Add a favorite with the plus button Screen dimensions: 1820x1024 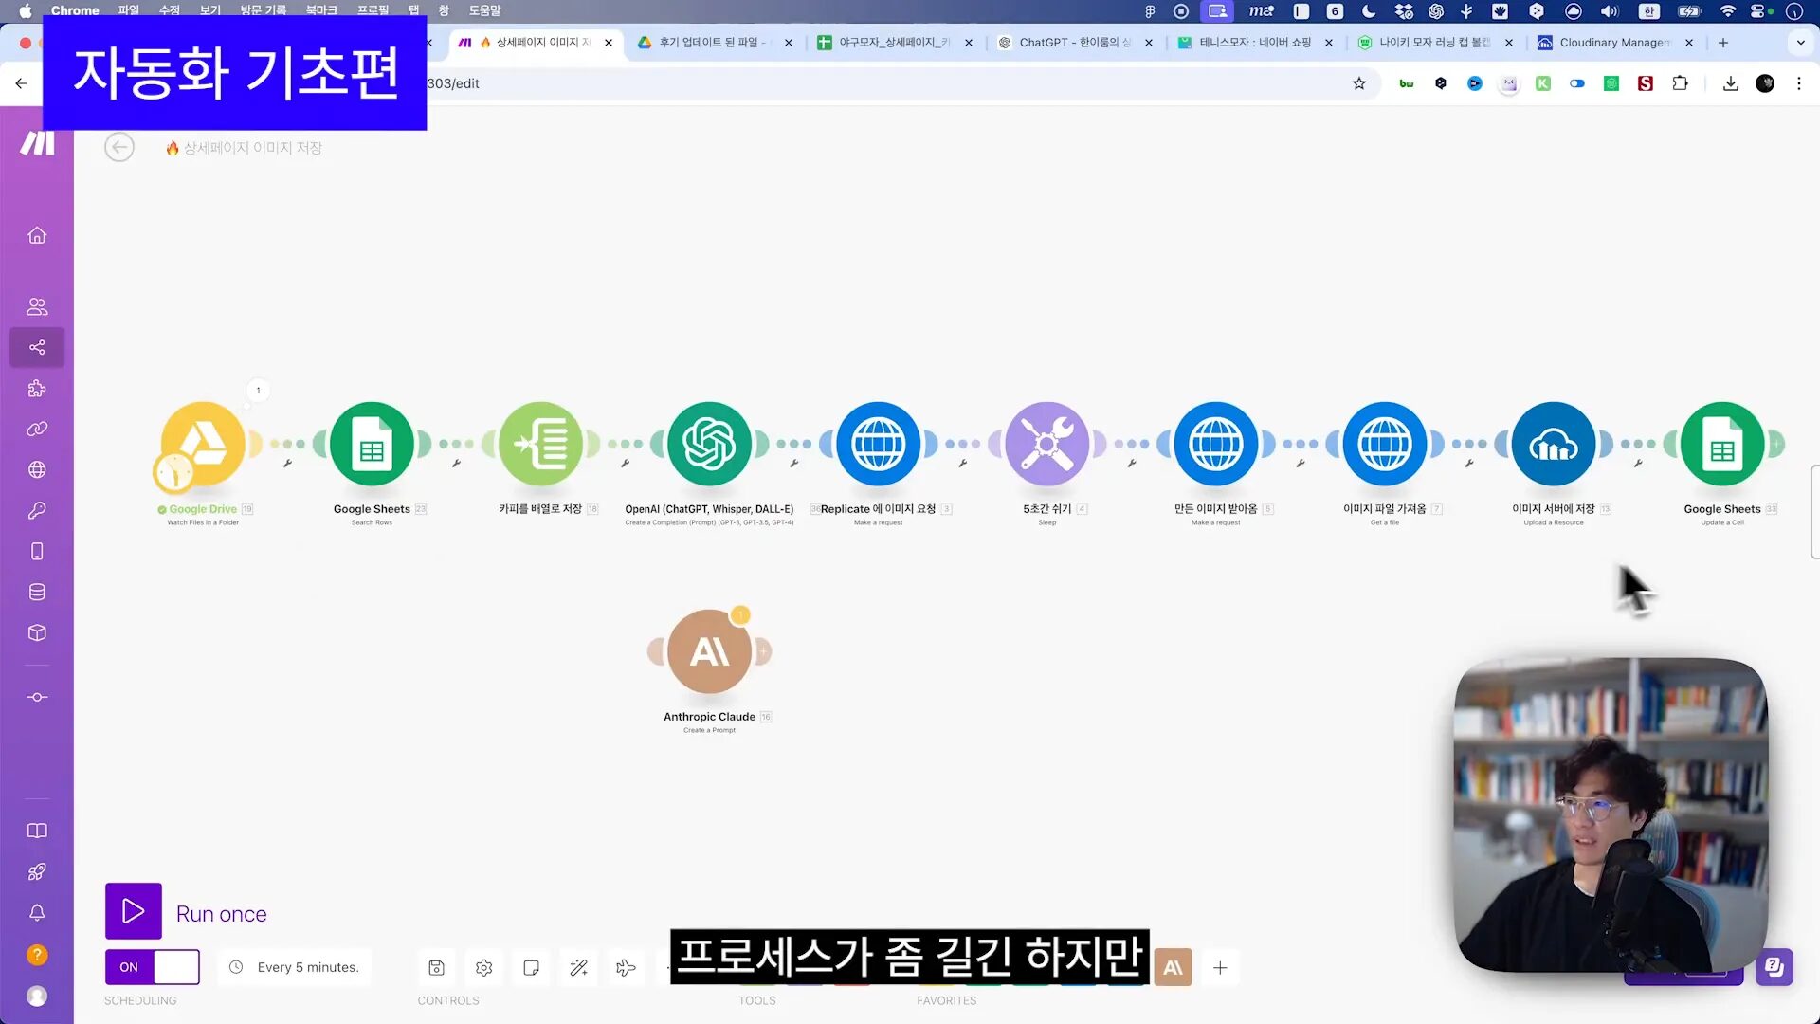click(x=1220, y=967)
